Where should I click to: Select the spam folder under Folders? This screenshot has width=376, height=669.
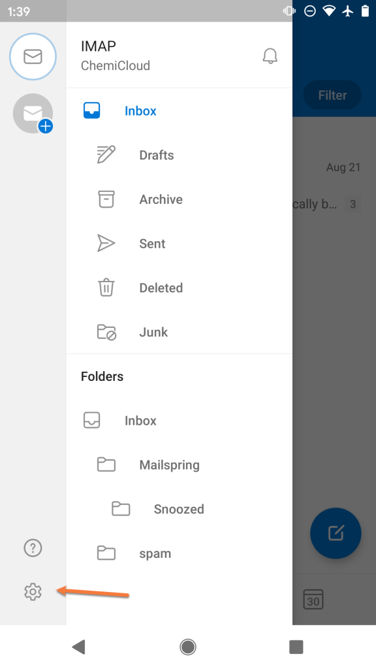pyautogui.click(x=106, y=553)
